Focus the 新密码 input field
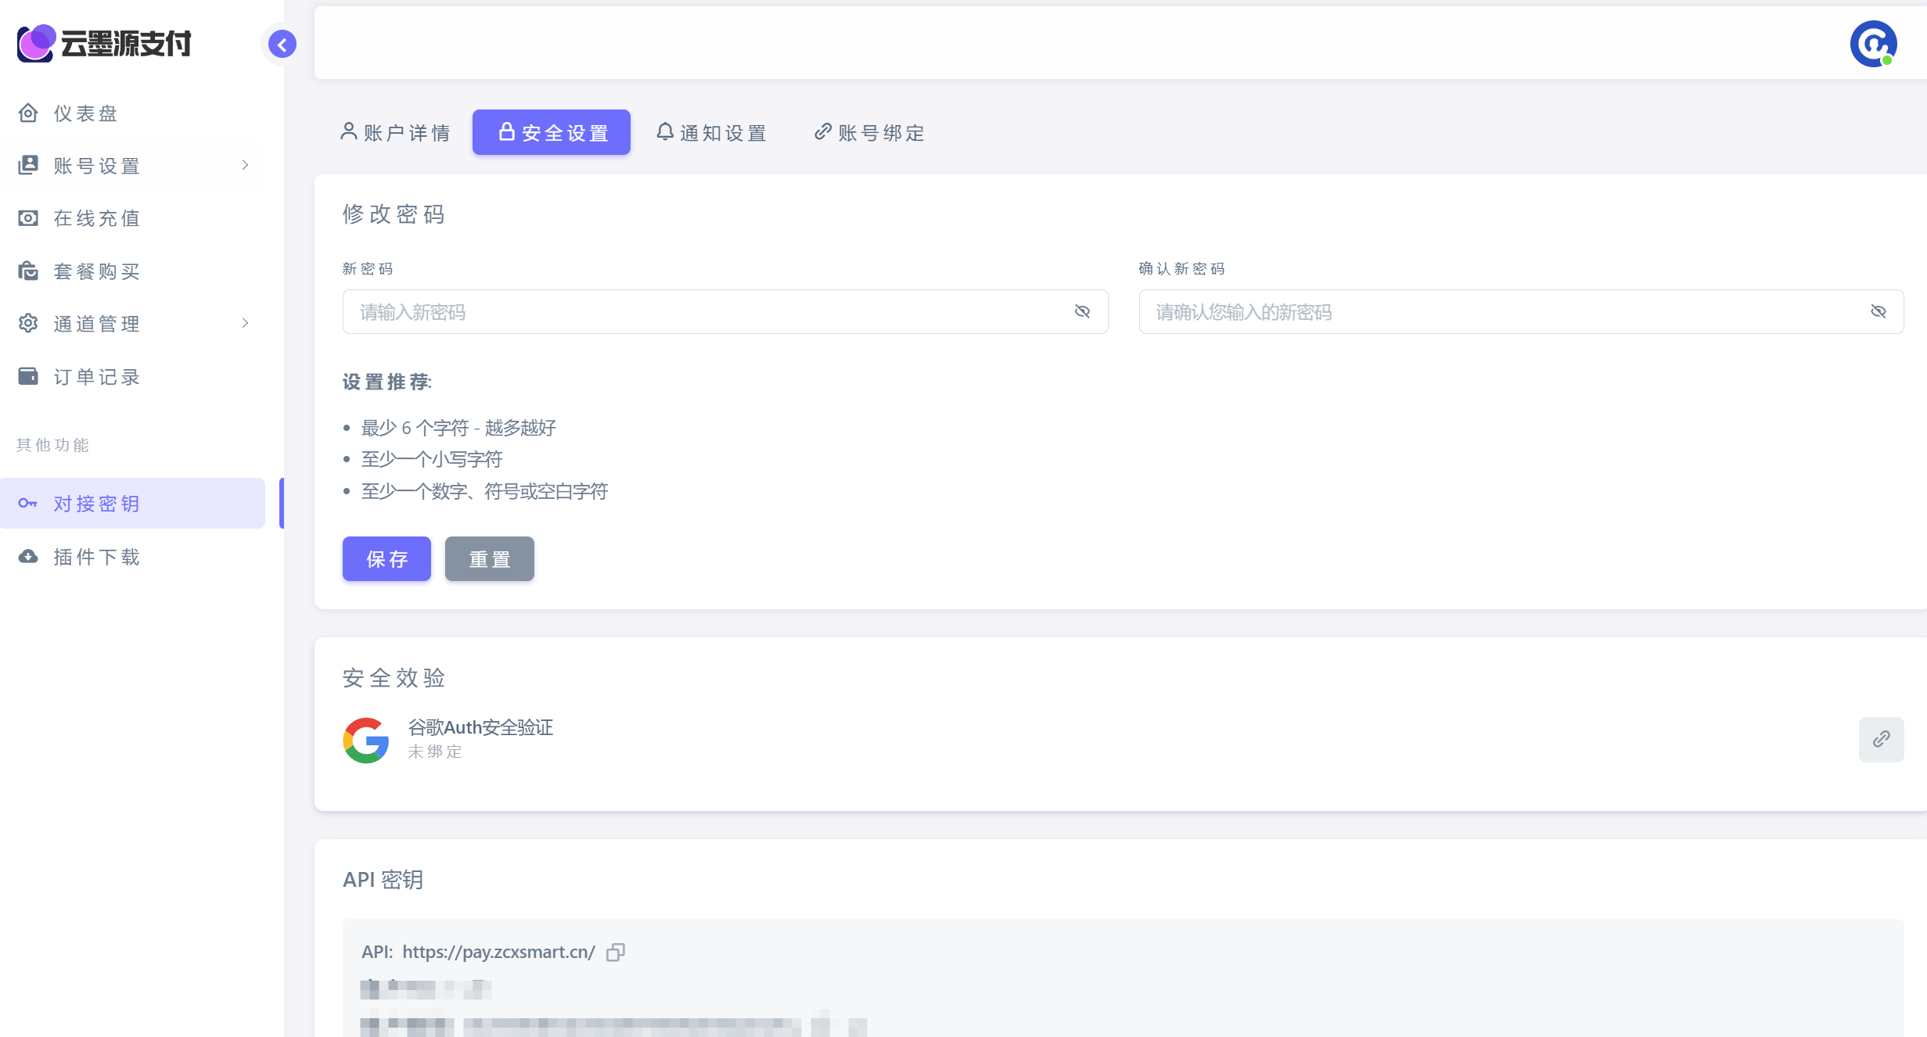 [725, 312]
